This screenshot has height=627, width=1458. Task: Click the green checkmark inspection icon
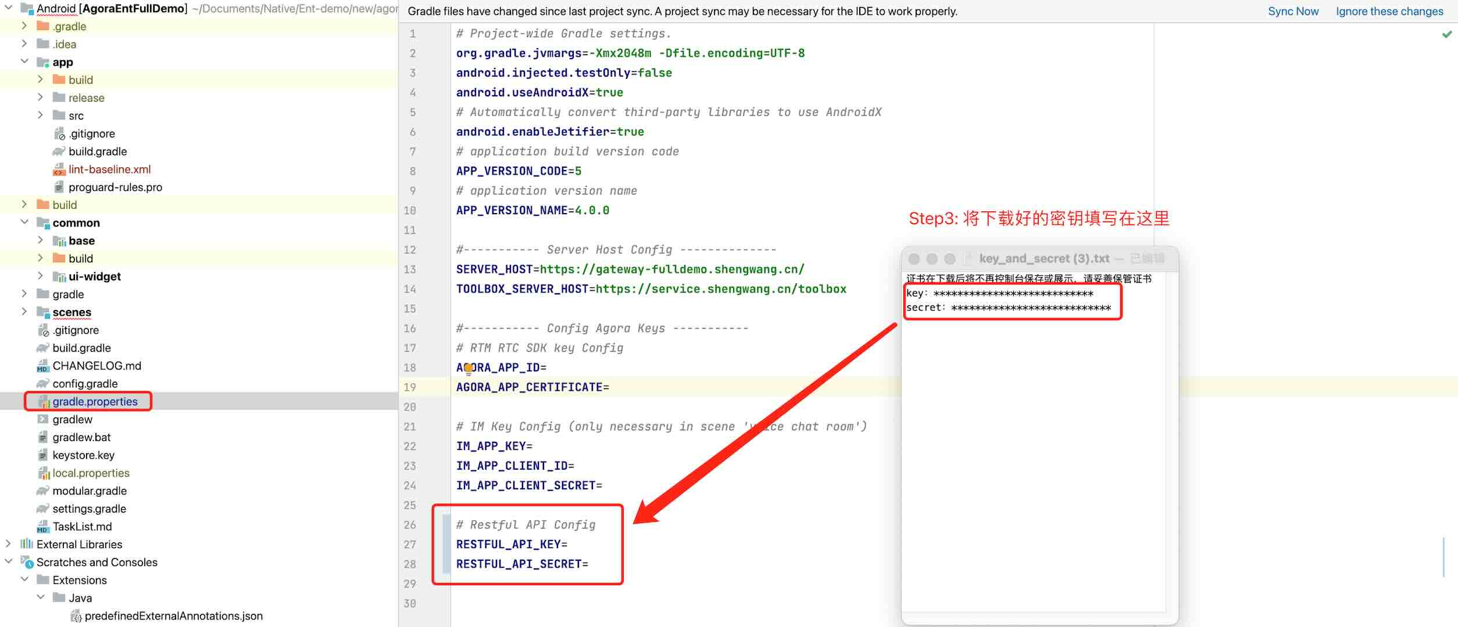[x=1447, y=35]
